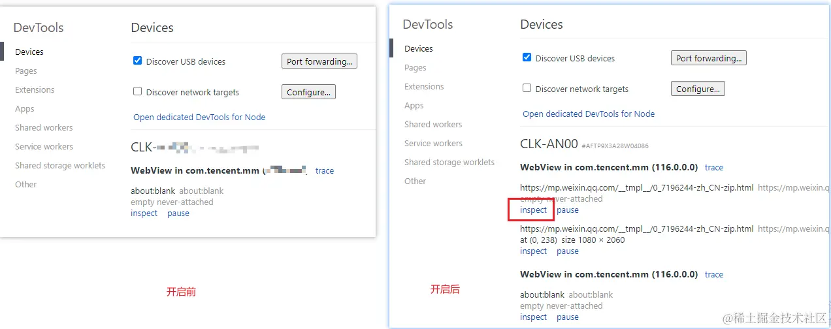Viewport: 831px width, 329px height.
Task: Click the CLK-AN00 device name
Action: click(x=549, y=144)
